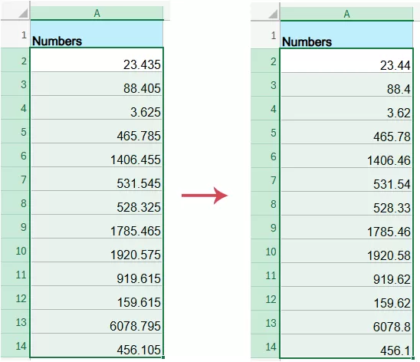Click the fill handle of right selection
The height and width of the screenshot is (362, 420).
point(413,358)
